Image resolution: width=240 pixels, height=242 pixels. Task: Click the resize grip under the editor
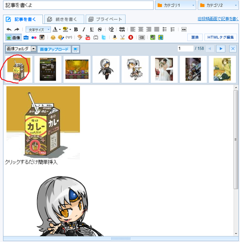tap(121, 238)
